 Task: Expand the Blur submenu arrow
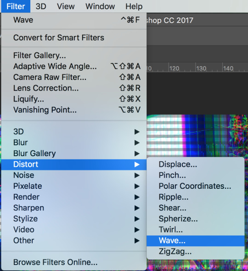click(137, 143)
